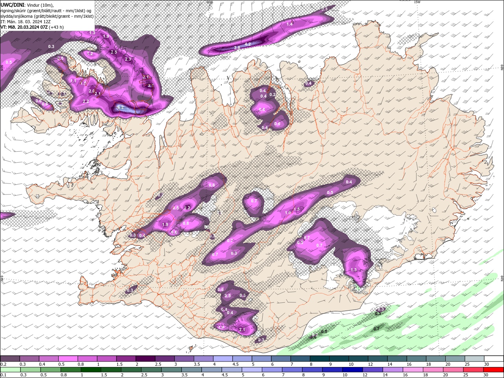Select rain legend swatch between 10 and 12
504x378 pixels.
[352, 370]
